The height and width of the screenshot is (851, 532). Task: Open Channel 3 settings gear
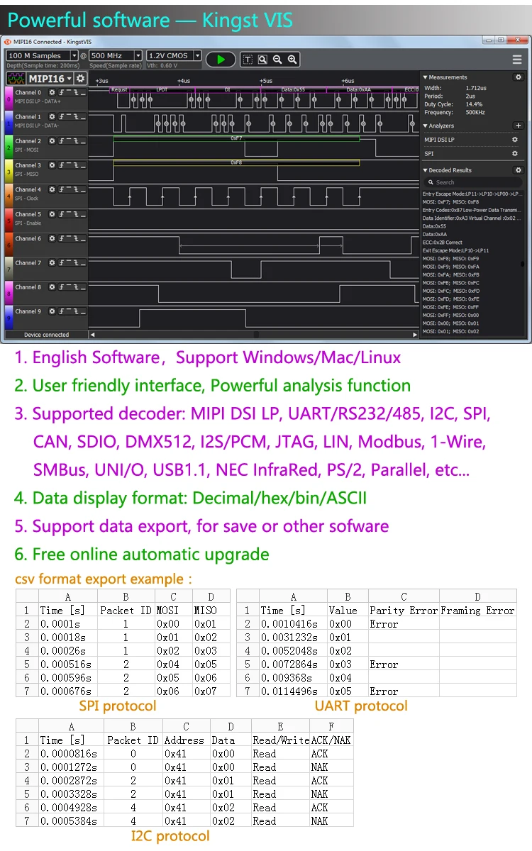(x=50, y=165)
